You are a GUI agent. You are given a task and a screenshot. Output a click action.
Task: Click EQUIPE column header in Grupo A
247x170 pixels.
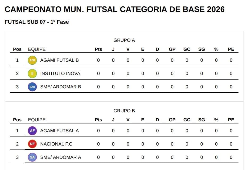pyautogui.click(x=37, y=49)
